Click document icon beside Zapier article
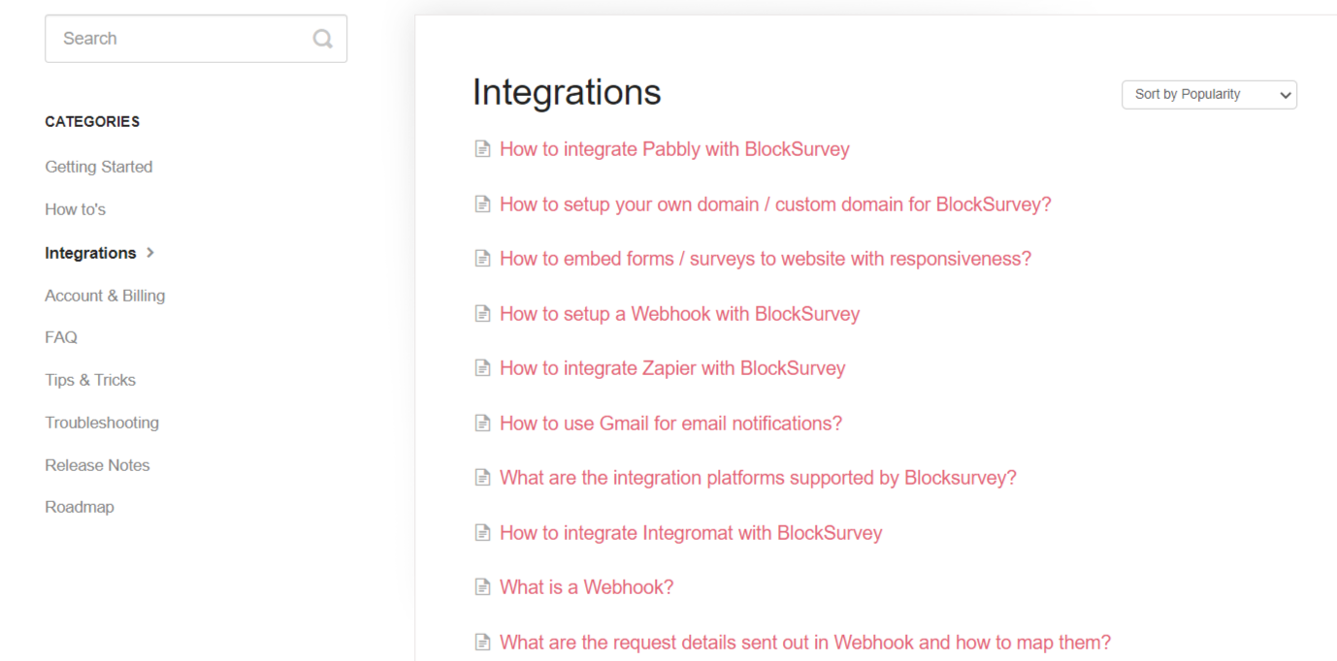Viewport: 1337px width, 661px height. (482, 368)
